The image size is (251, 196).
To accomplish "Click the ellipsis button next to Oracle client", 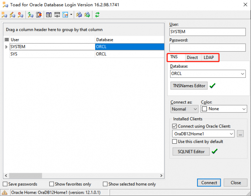I will point(240,134).
